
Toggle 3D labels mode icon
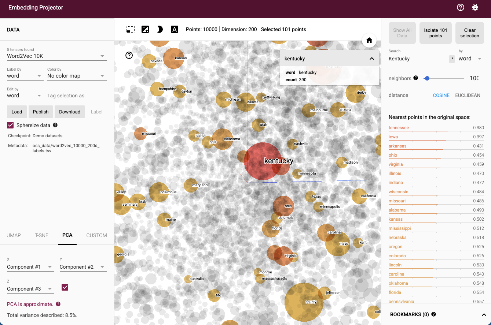[175, 29]
